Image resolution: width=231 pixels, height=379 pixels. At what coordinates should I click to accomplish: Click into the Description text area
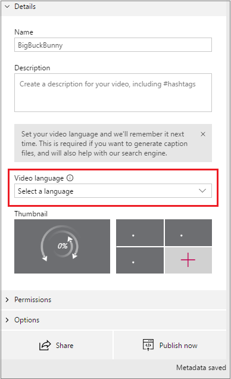pyautogui.click(x=113, y=92)
